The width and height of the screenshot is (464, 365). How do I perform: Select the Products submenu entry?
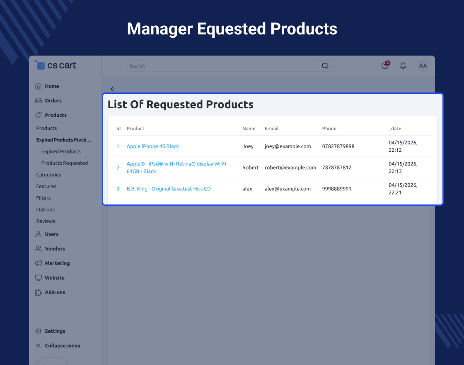(46, 128)
